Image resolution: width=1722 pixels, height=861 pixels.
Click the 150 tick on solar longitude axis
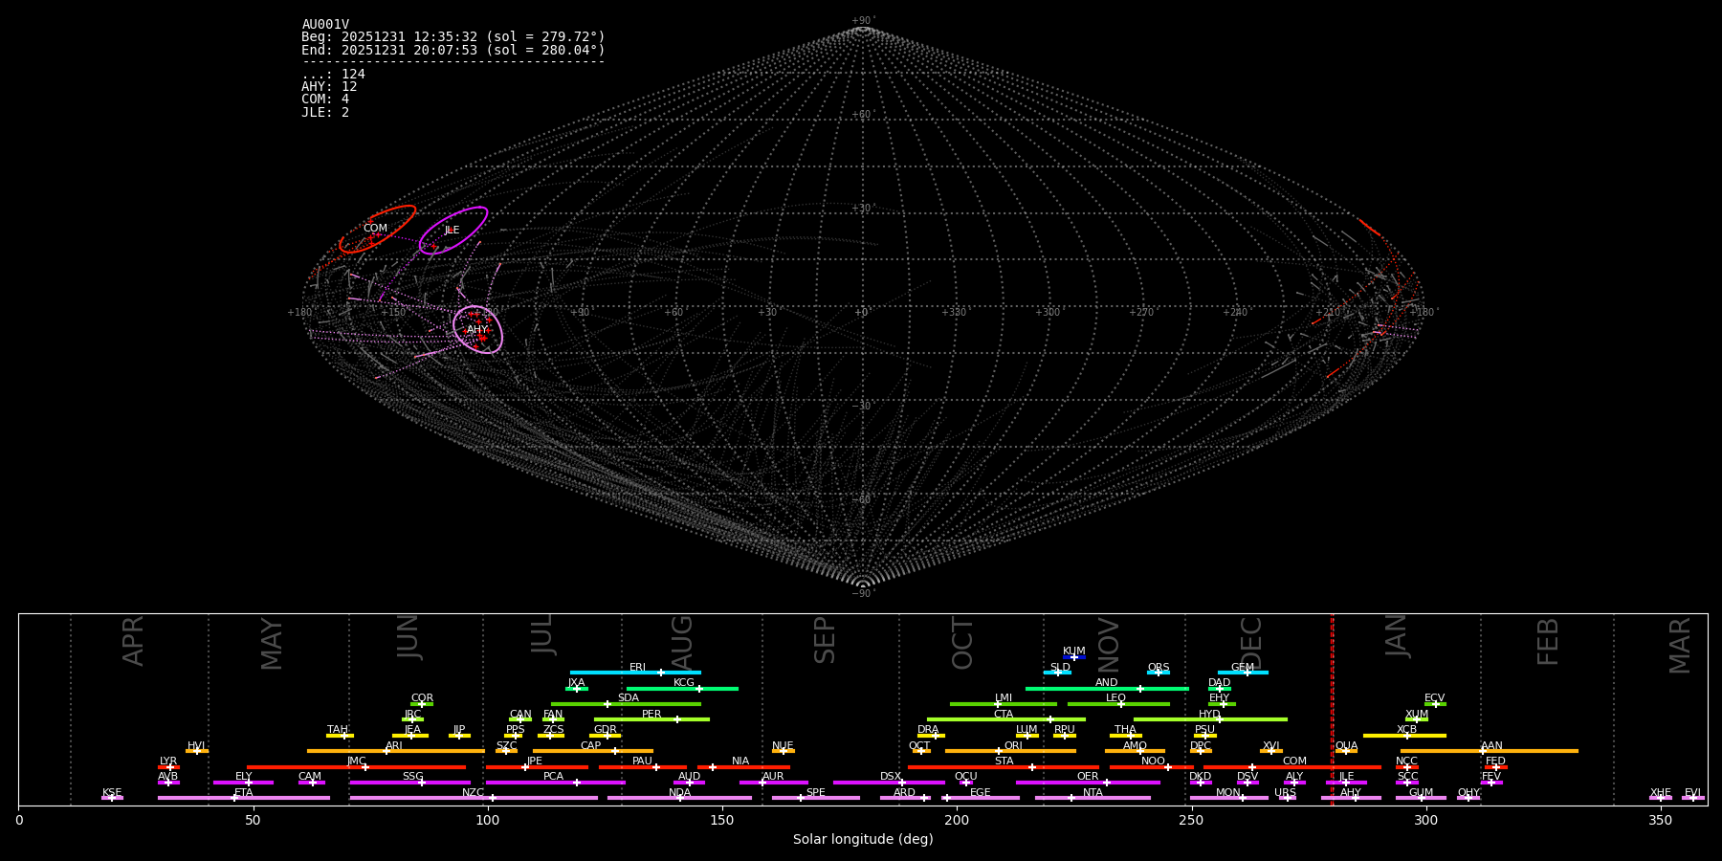(722, 820)
